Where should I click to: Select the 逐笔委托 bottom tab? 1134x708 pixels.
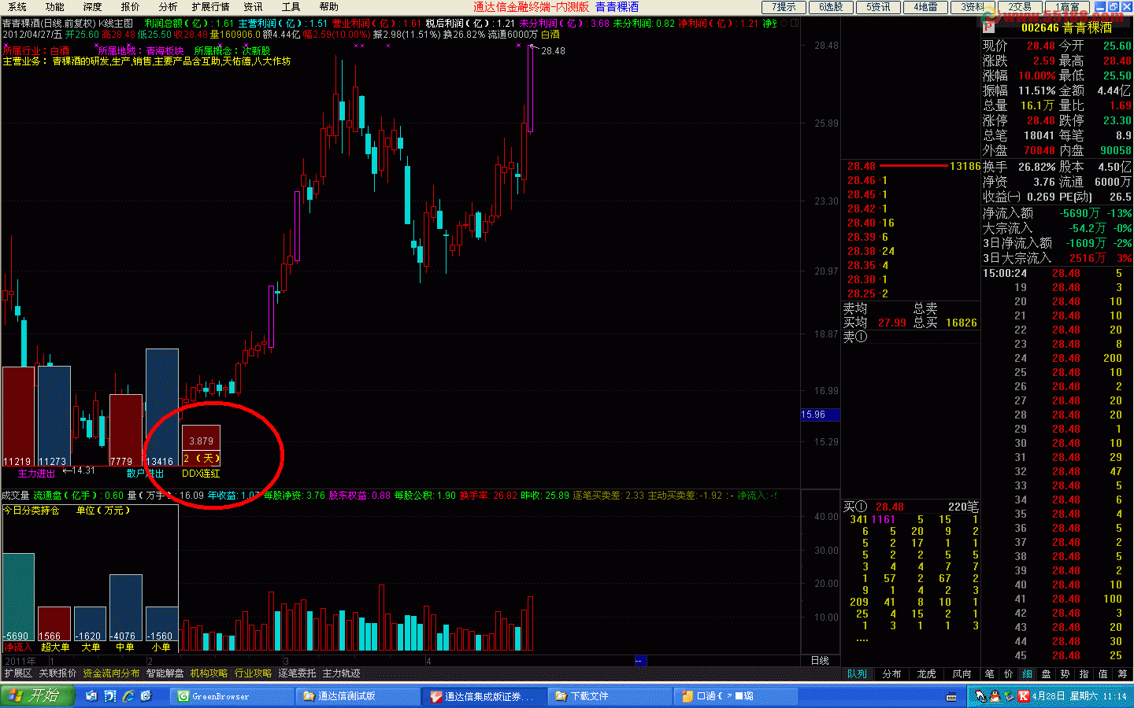[297, 673]
